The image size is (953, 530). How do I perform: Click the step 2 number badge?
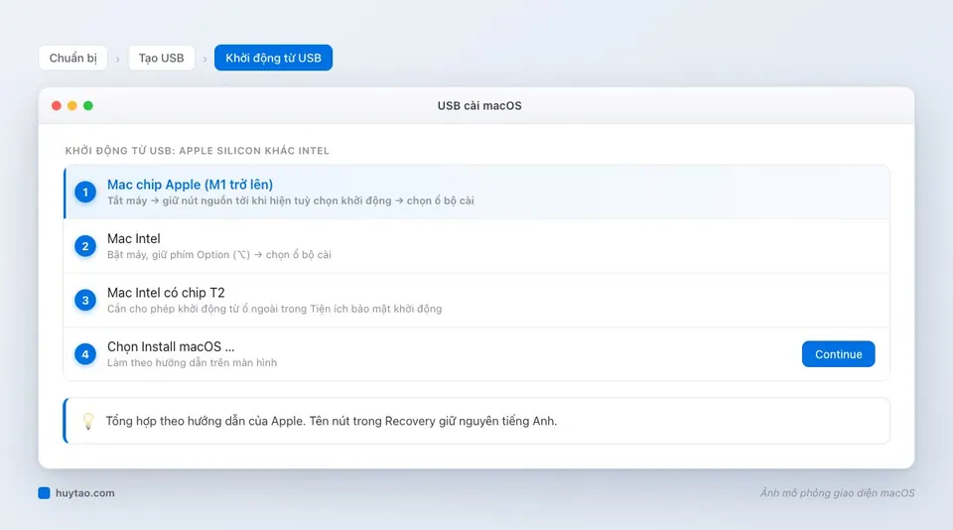click(x=85, y=246)
